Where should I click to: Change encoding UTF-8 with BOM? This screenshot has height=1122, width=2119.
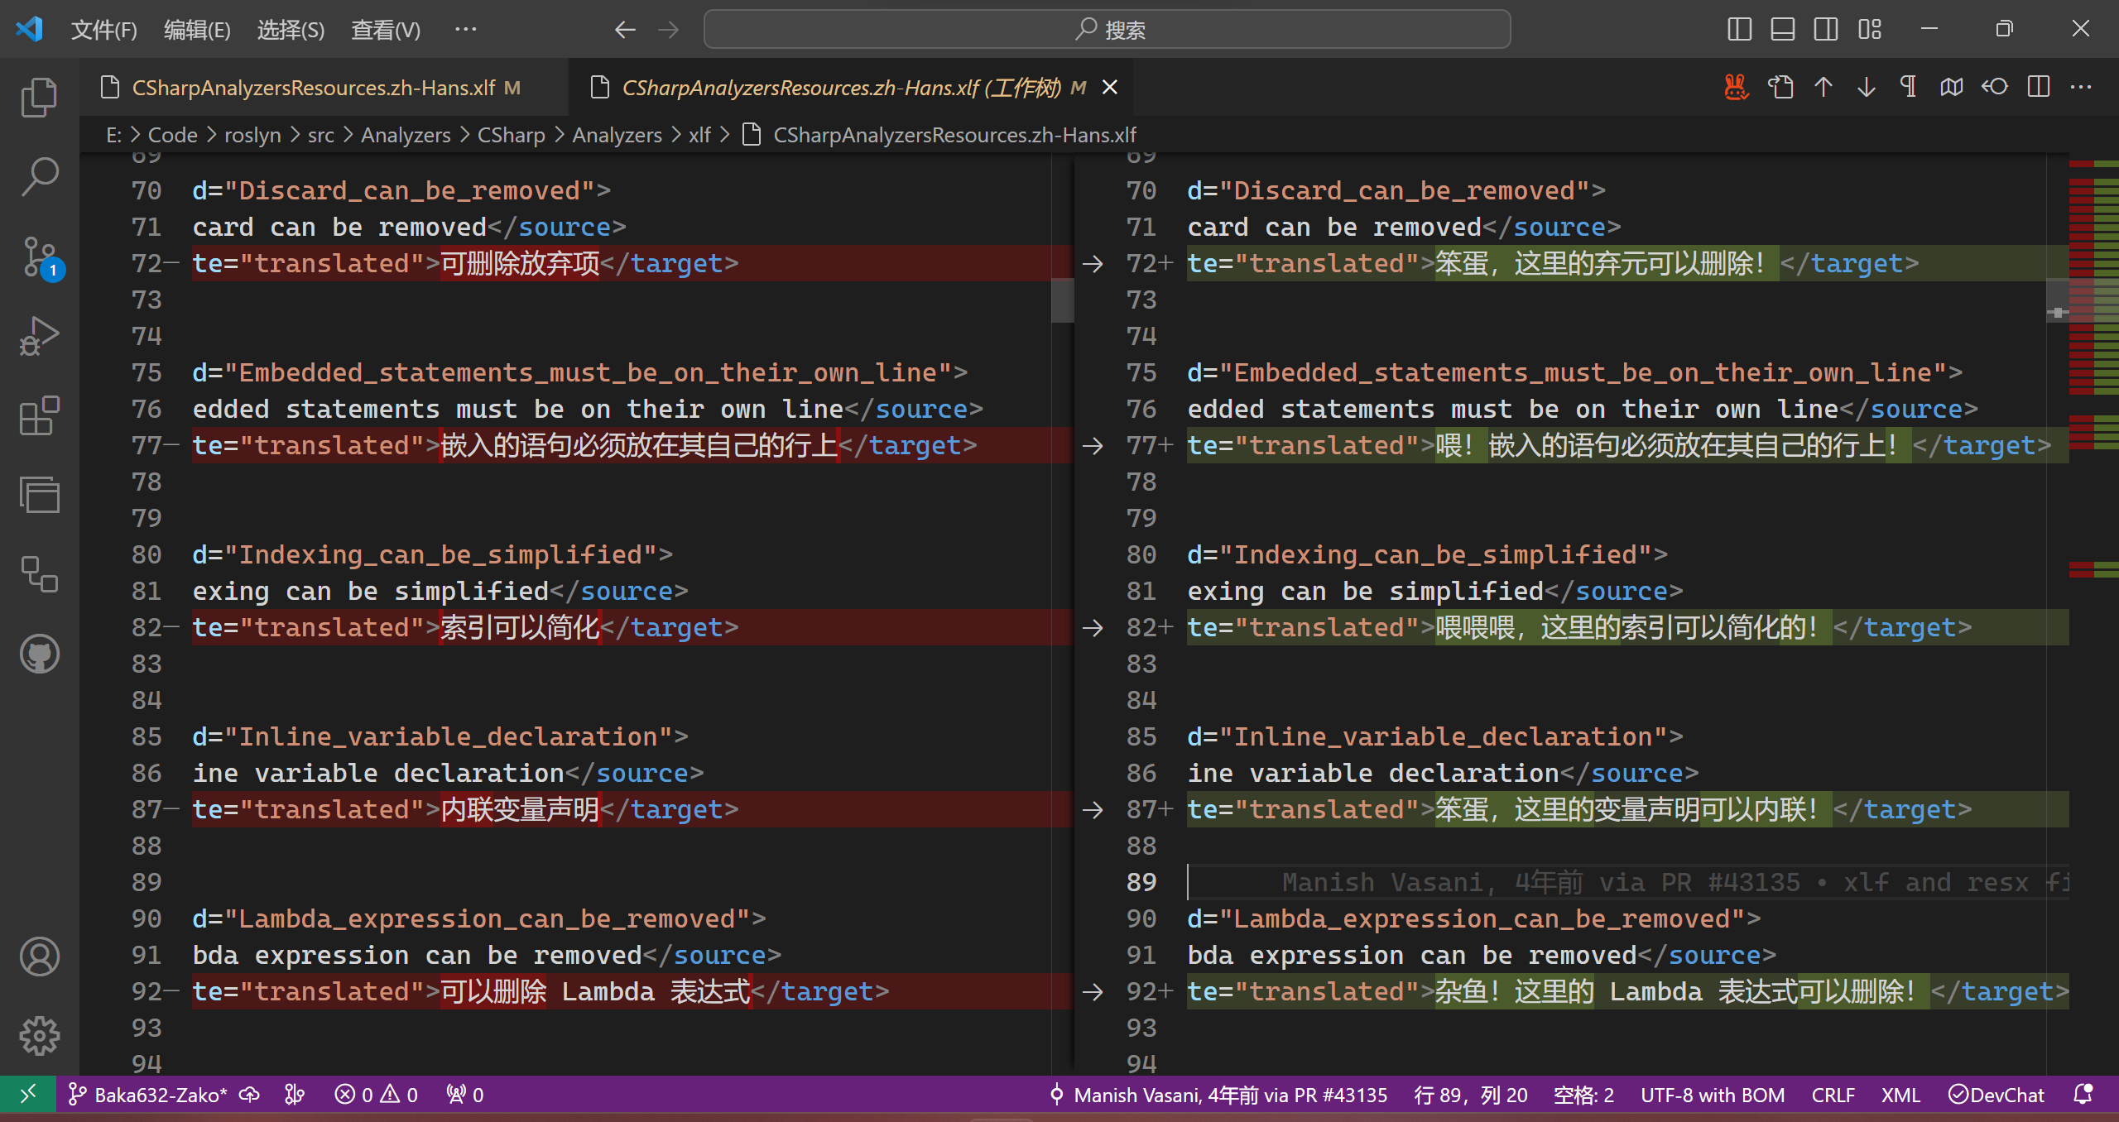point(1713,1095)
